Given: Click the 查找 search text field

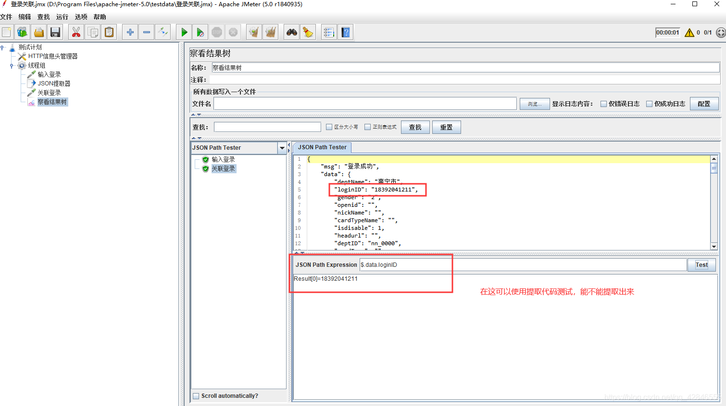Looking at the screenshot, I should coord(267,127).
